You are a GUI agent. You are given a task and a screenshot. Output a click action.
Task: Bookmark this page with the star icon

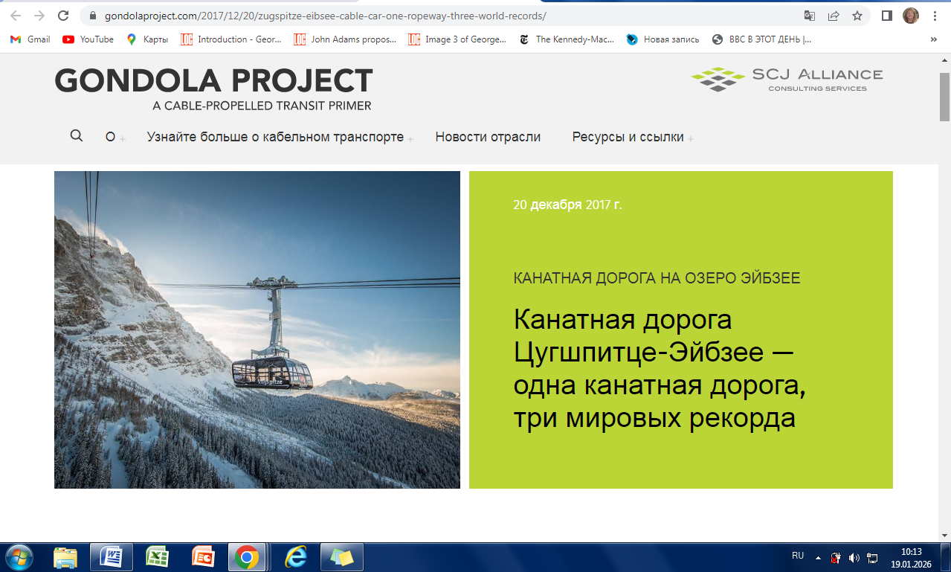coord(857,16)
